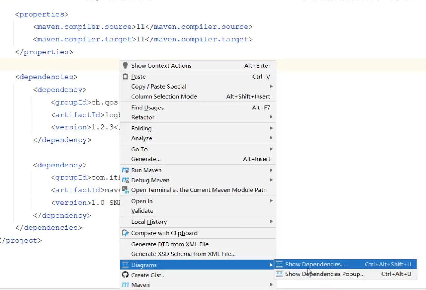This screenshot has height=290, width=426.
Task: Choose Show Dependencies Popup...
Action: point(345,274)
